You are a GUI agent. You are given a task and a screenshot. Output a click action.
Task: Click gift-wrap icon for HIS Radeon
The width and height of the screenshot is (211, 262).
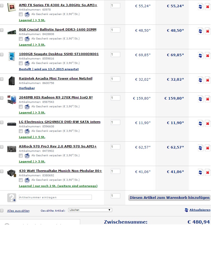point(27,107)
